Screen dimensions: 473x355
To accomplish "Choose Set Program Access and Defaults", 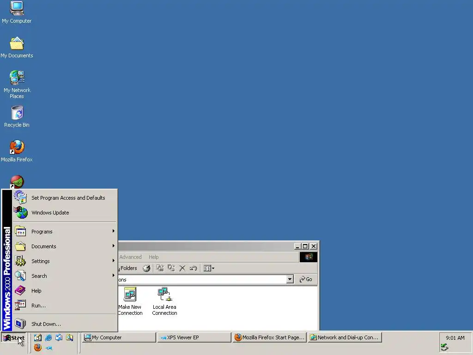I will tap(64, 198).
